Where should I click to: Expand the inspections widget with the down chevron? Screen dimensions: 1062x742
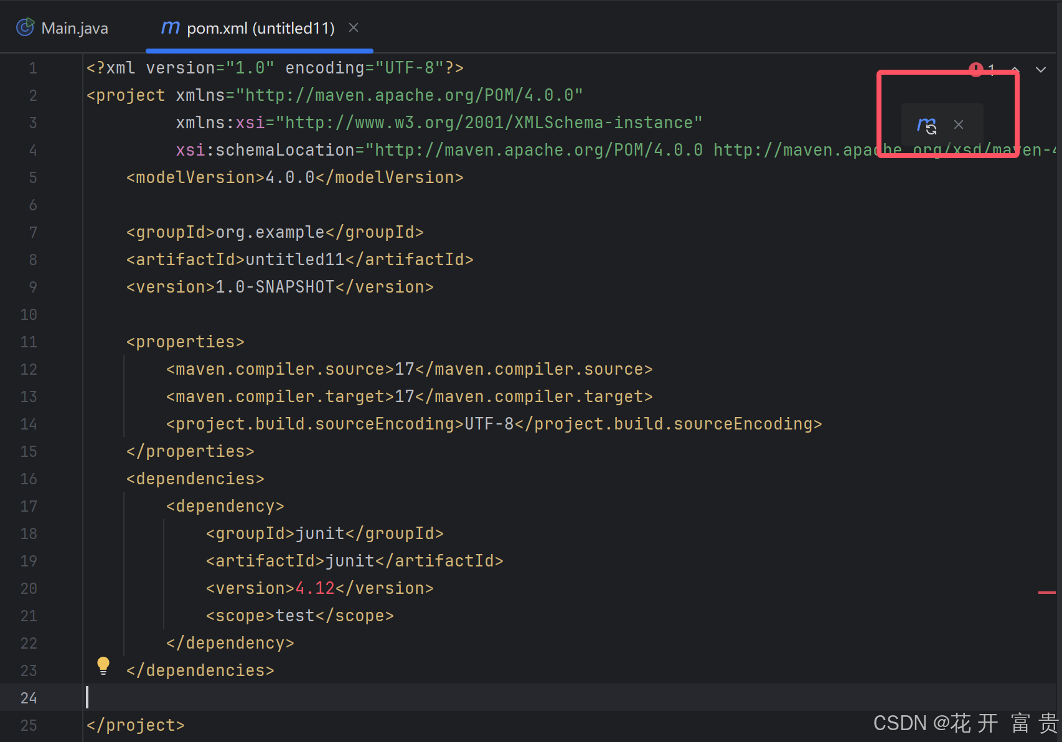click(x=1041, y=70)
